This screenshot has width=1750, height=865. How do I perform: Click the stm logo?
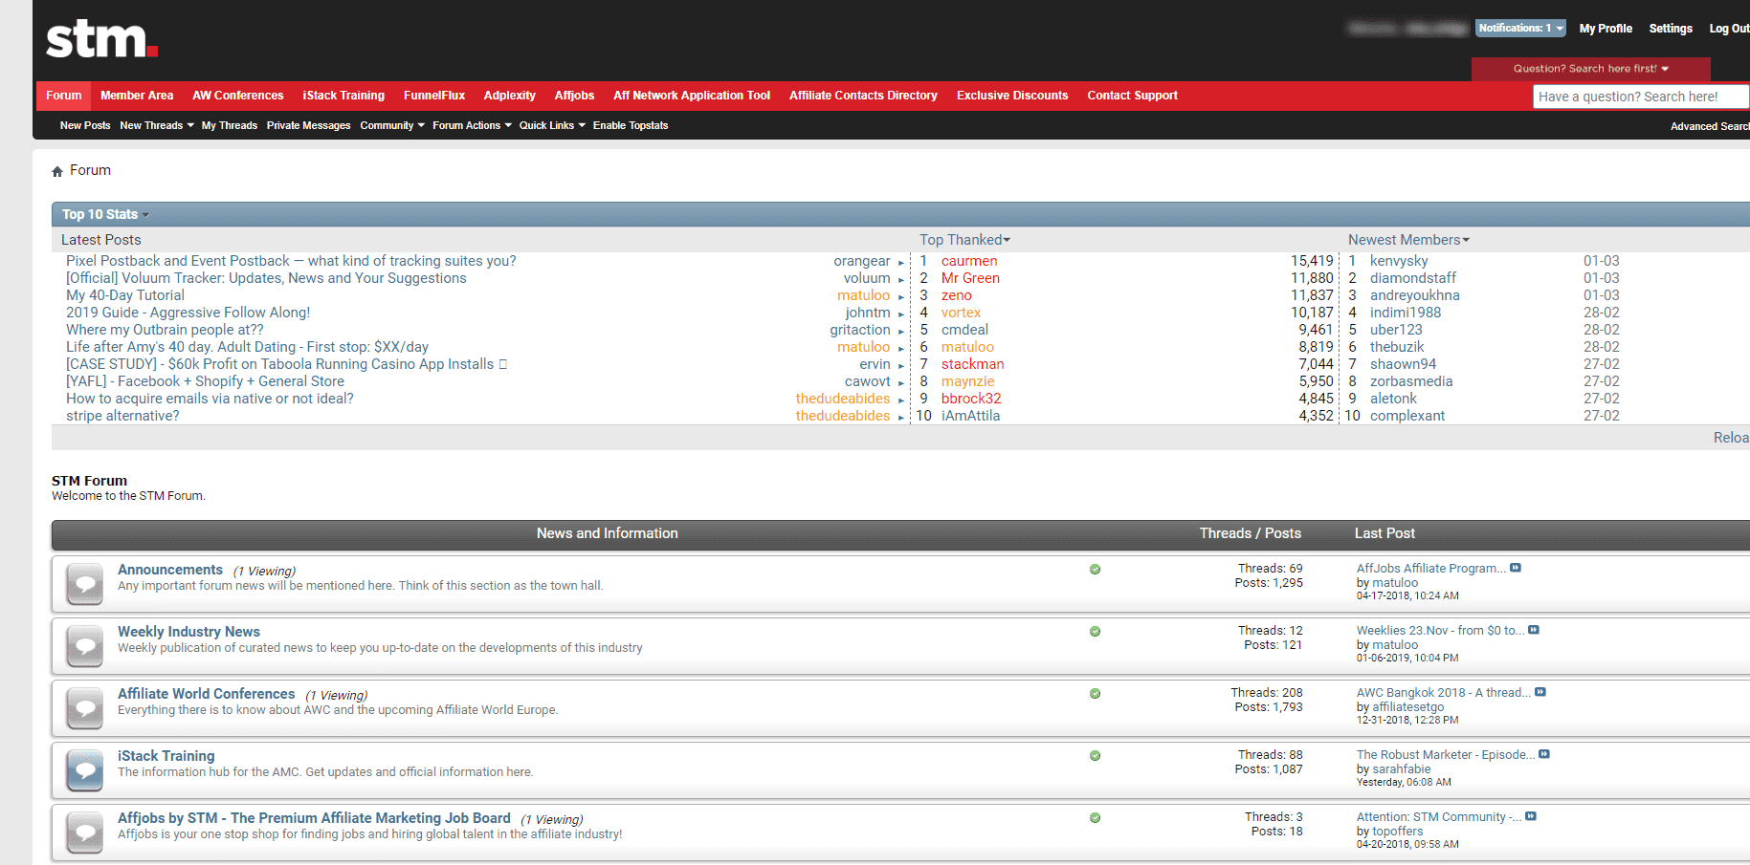coord(101,39)
